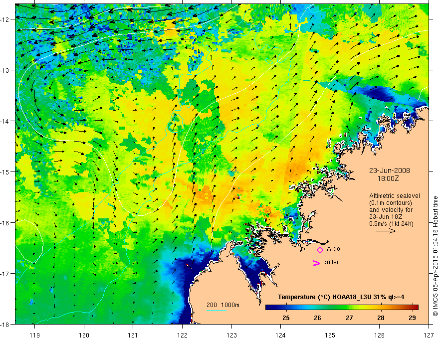This screenshot has width=439, height=339.
Task: Click the latitude axis label '-17'
Action: click(x=5, y=274)
